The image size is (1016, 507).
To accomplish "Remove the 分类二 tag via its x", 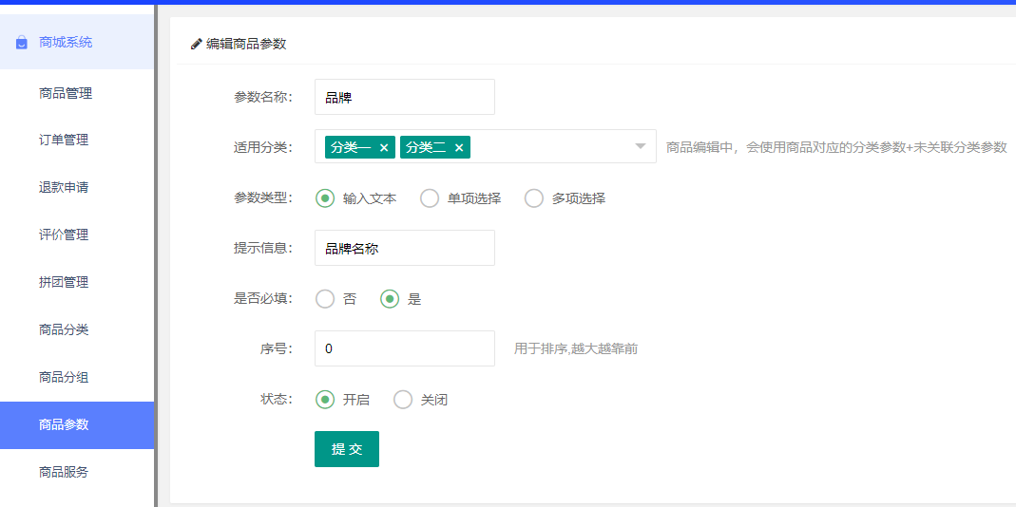I will [x=459, y=147].
